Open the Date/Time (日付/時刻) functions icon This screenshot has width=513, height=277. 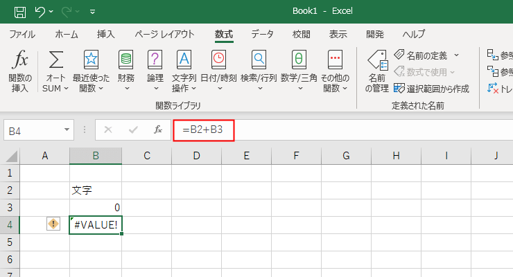(218, 60)
